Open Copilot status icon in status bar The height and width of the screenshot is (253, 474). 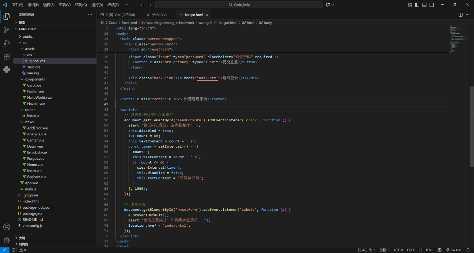(440, 250)
